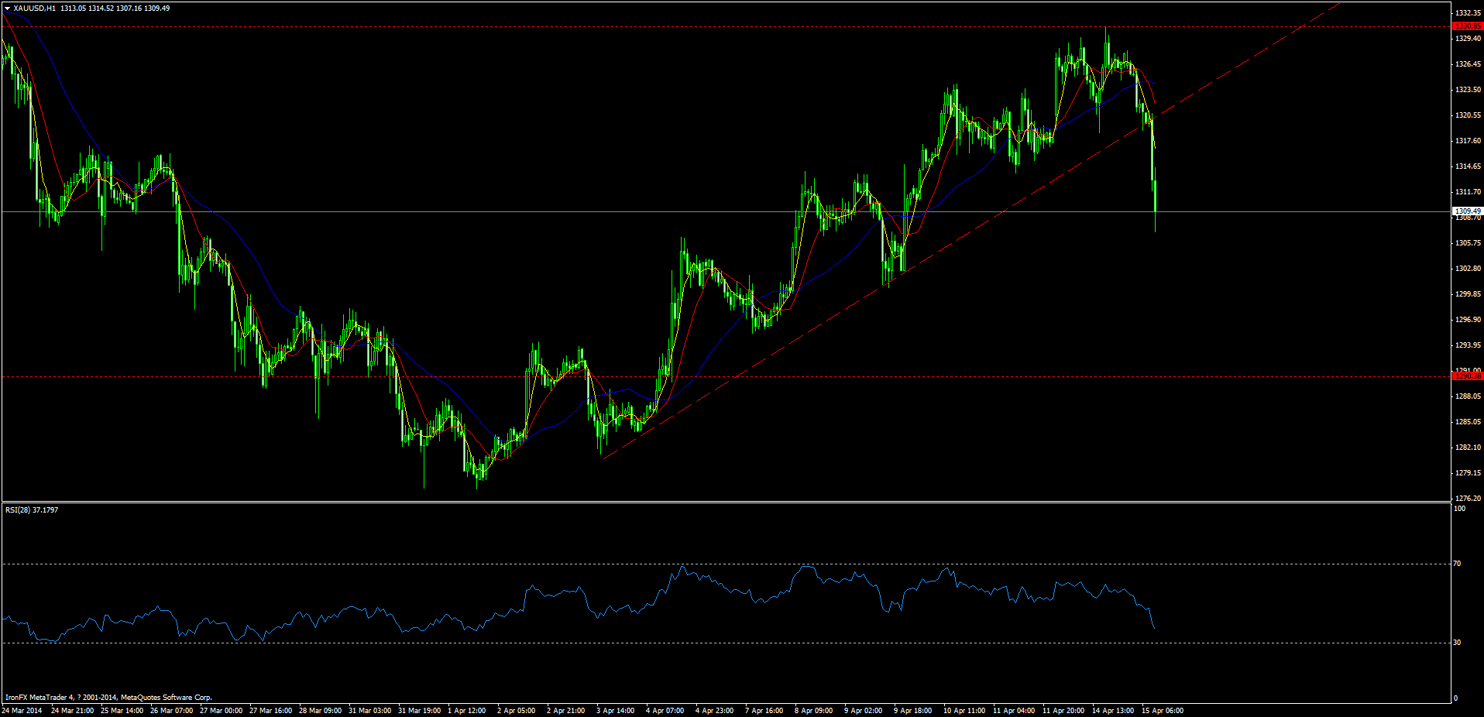Click the time axis label 2 Apr 05:00
Image resolution: width=1484 pixels, height=717 pixels.
[517, 711]
